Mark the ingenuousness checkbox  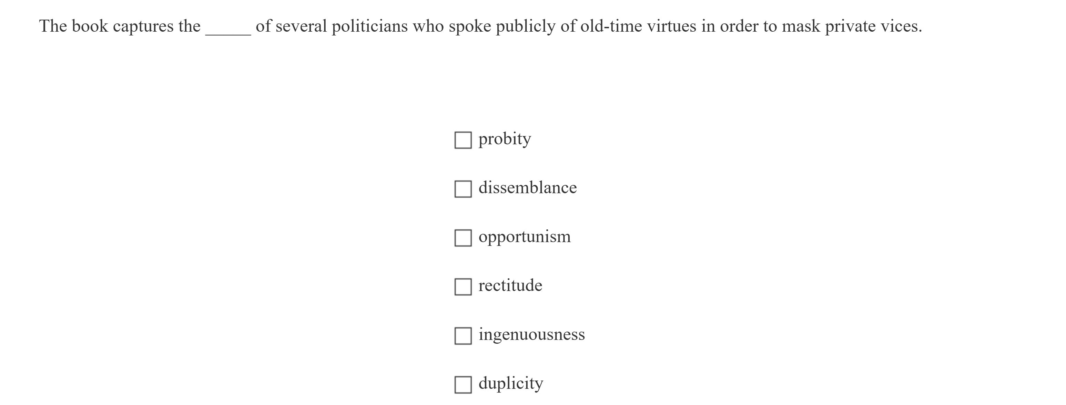point(463,335)
